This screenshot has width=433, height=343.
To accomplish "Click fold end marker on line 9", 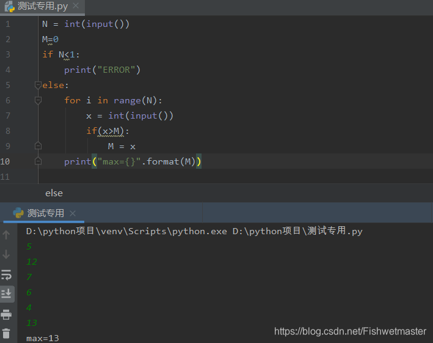I will pyautogui.click(x=38, y=146).
